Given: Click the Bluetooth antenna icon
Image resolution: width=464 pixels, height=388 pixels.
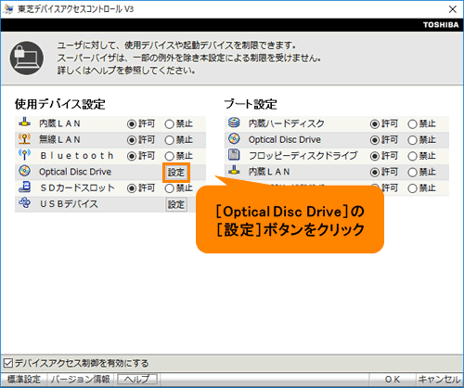Looking at the screenshot, I should click(x=24, y=155).
